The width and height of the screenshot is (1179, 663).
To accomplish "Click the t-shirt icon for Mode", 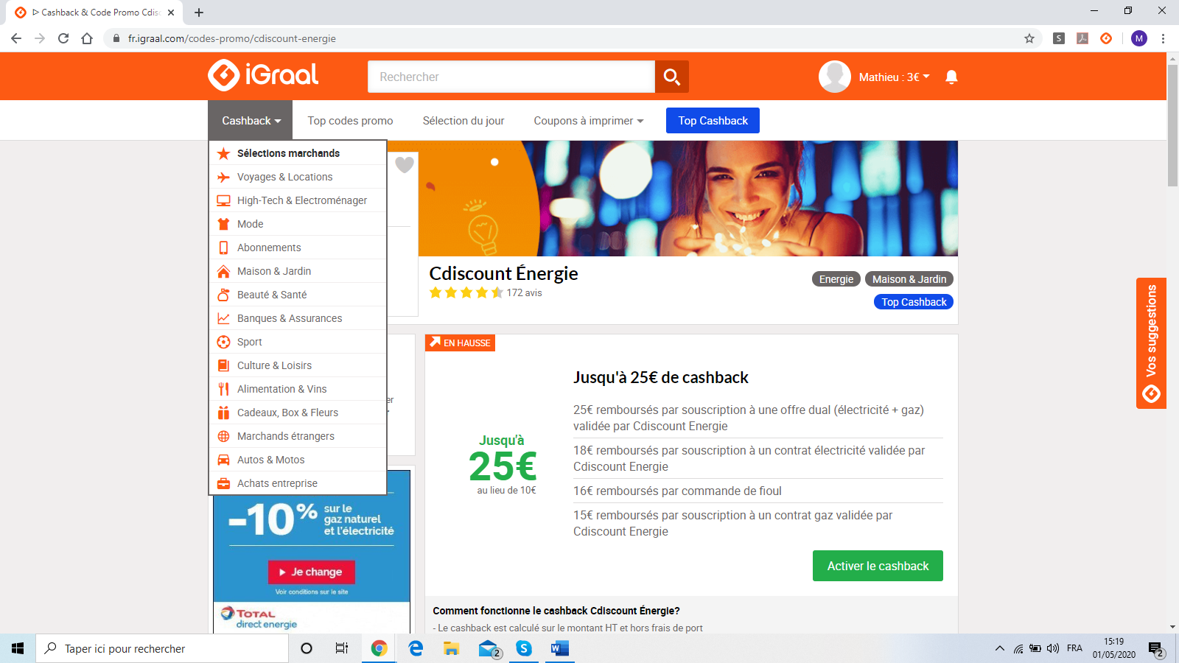I will pos(224,224).
